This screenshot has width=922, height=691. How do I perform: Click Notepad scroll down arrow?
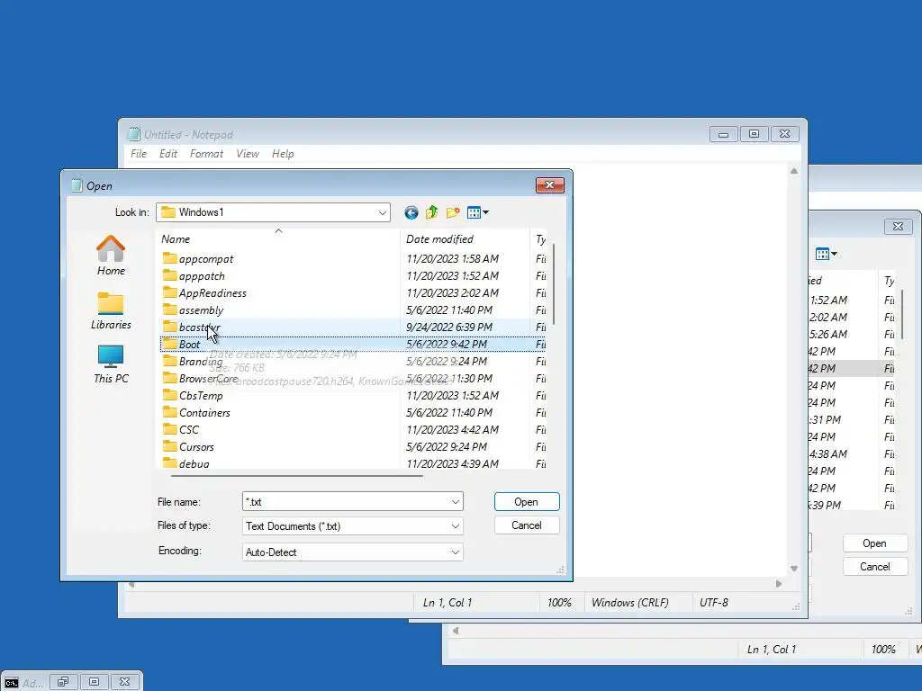point(794,569)
